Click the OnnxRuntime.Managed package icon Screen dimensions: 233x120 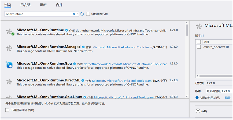click(9, 48)
